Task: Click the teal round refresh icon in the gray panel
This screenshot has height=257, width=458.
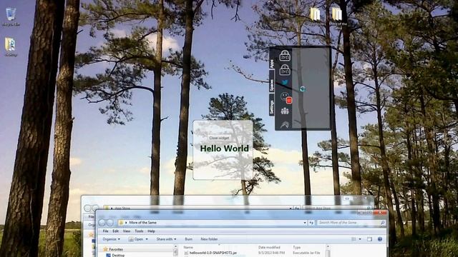Action: click(303, 89)
